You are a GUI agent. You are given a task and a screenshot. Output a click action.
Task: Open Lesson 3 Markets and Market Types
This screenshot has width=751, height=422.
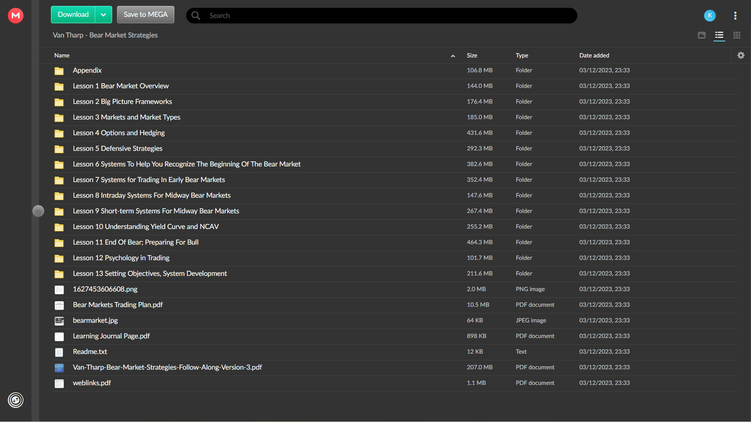[x=127, y=117]
